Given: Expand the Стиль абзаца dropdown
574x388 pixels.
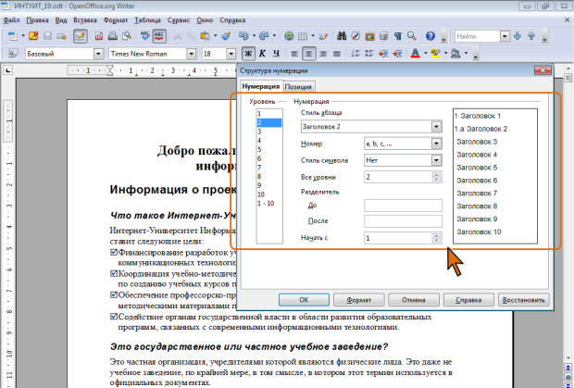Looking at the screenshot, I should click(435, 126).
